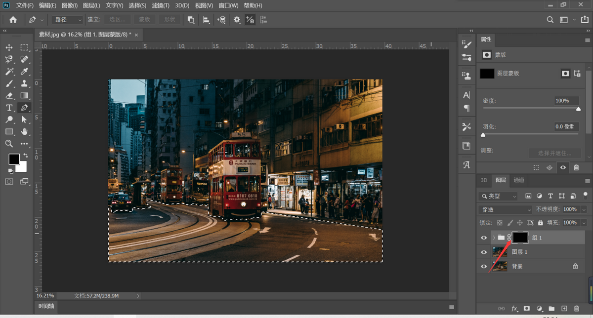
Task: Open the 文件(F) menu
Action: pyautogui.click(x=25, y=5)
